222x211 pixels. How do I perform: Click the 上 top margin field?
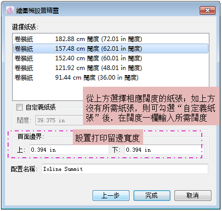click(x=69, y=150)
